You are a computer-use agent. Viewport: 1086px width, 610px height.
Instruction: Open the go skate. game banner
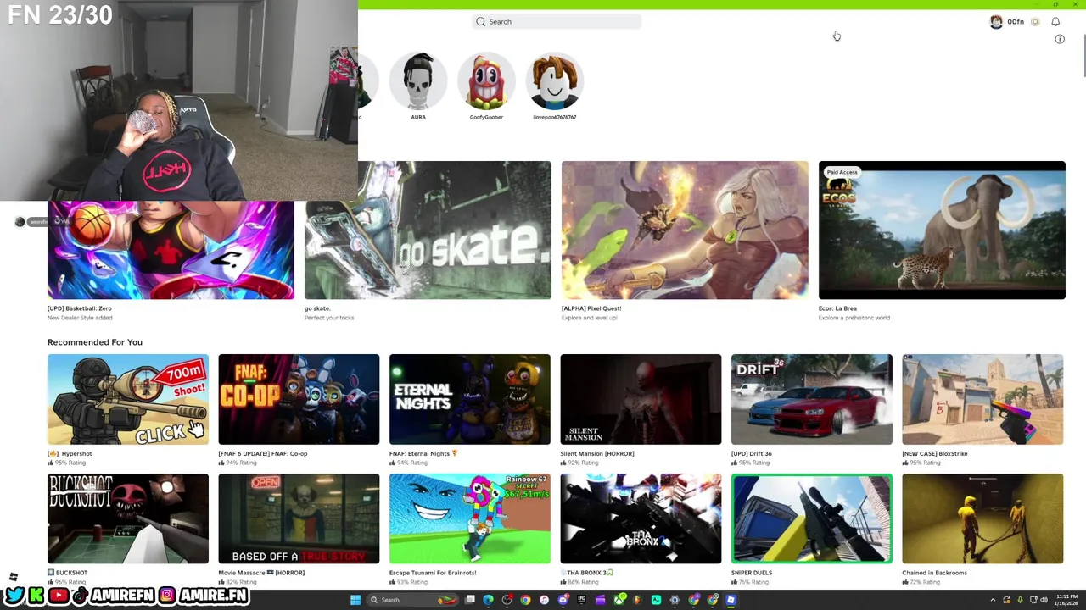428,230
